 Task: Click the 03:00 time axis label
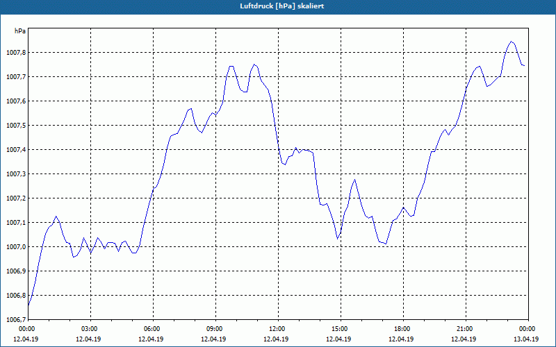[x=91, y=329]
